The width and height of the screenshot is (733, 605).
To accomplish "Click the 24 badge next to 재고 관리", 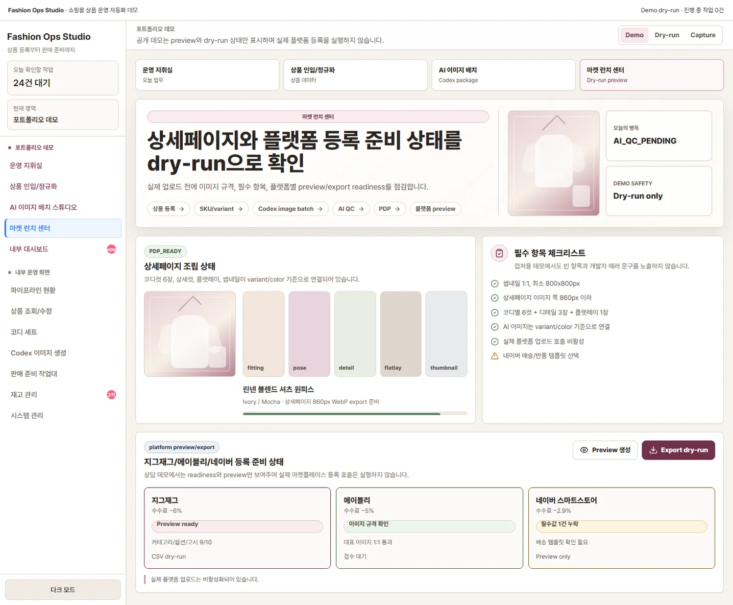I will tap(111, 395).
